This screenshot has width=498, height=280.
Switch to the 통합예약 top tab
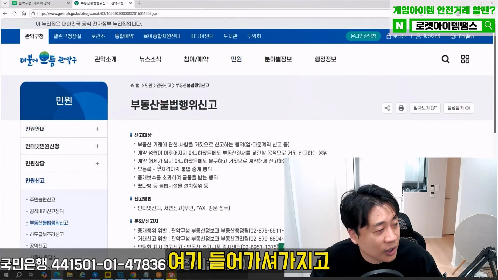coord(124,36)
